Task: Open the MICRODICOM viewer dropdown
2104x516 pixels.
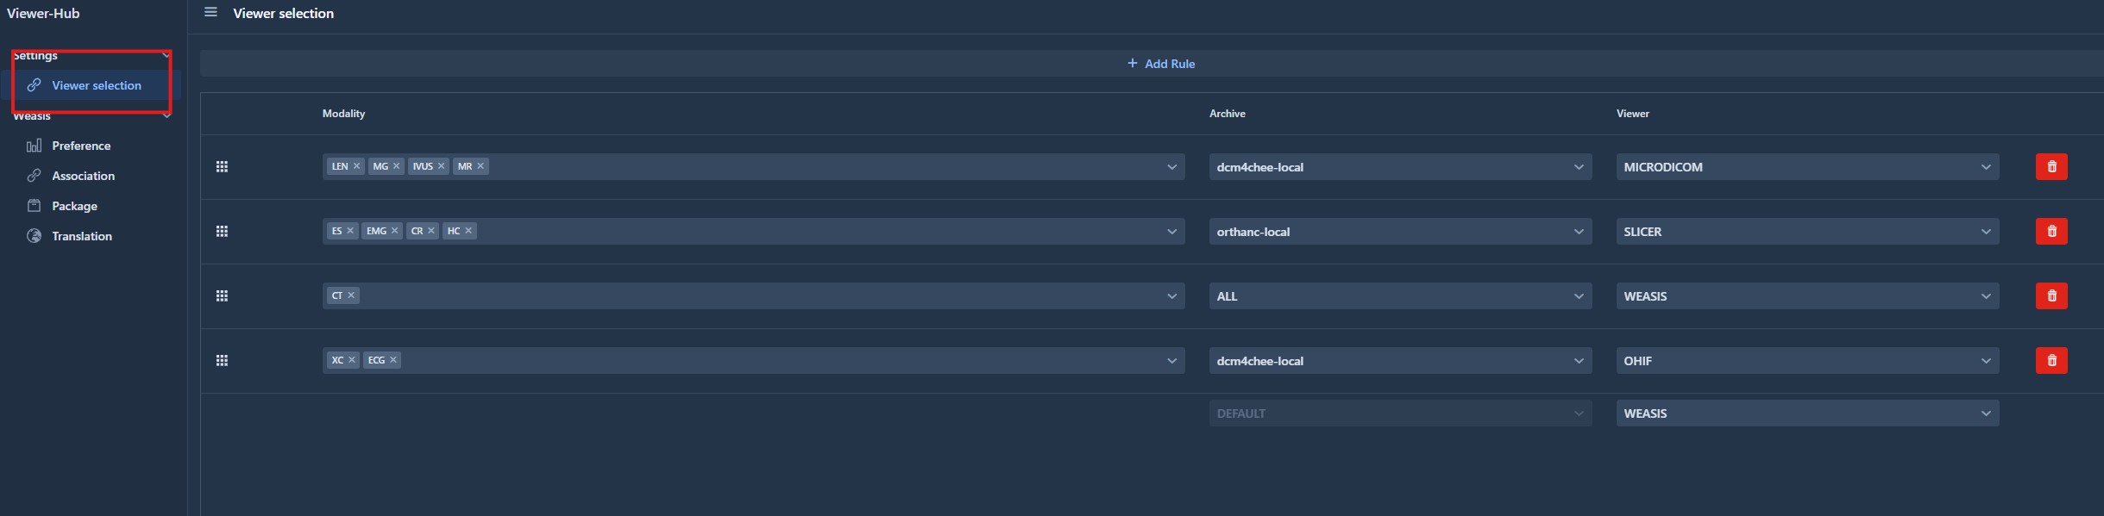Action: tap(1806, 167)
